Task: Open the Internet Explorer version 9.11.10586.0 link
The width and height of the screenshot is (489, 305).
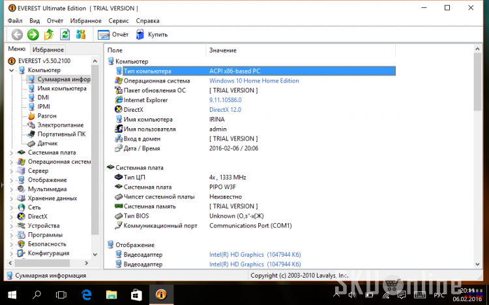Action: (225, 100)
